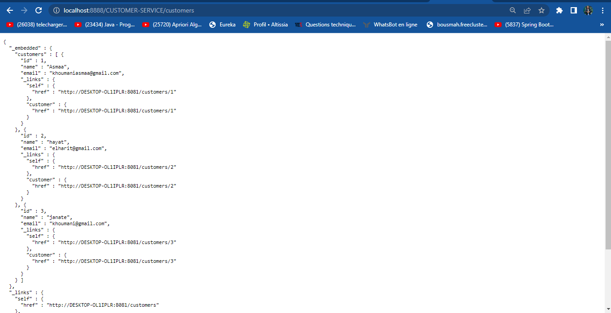Click the back navigation arrow
This screenshot has height=313, width=611.
pos(9,10)
